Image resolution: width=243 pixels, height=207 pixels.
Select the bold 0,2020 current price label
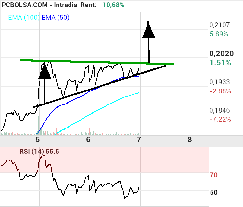(222, 54)
